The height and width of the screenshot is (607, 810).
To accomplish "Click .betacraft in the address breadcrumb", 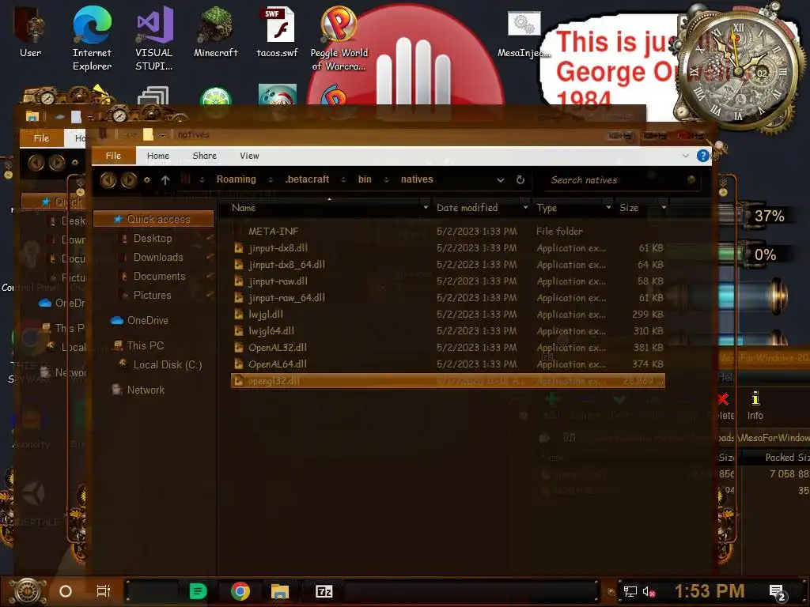I will click(x=307, y=179).
